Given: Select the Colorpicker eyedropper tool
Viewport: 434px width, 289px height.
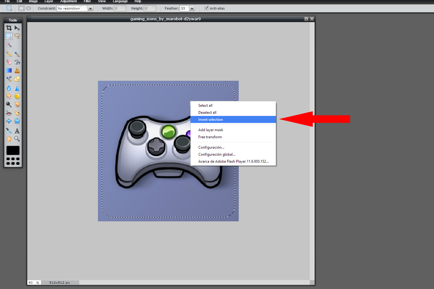Looking at the screenshot, I should (9, 131).
